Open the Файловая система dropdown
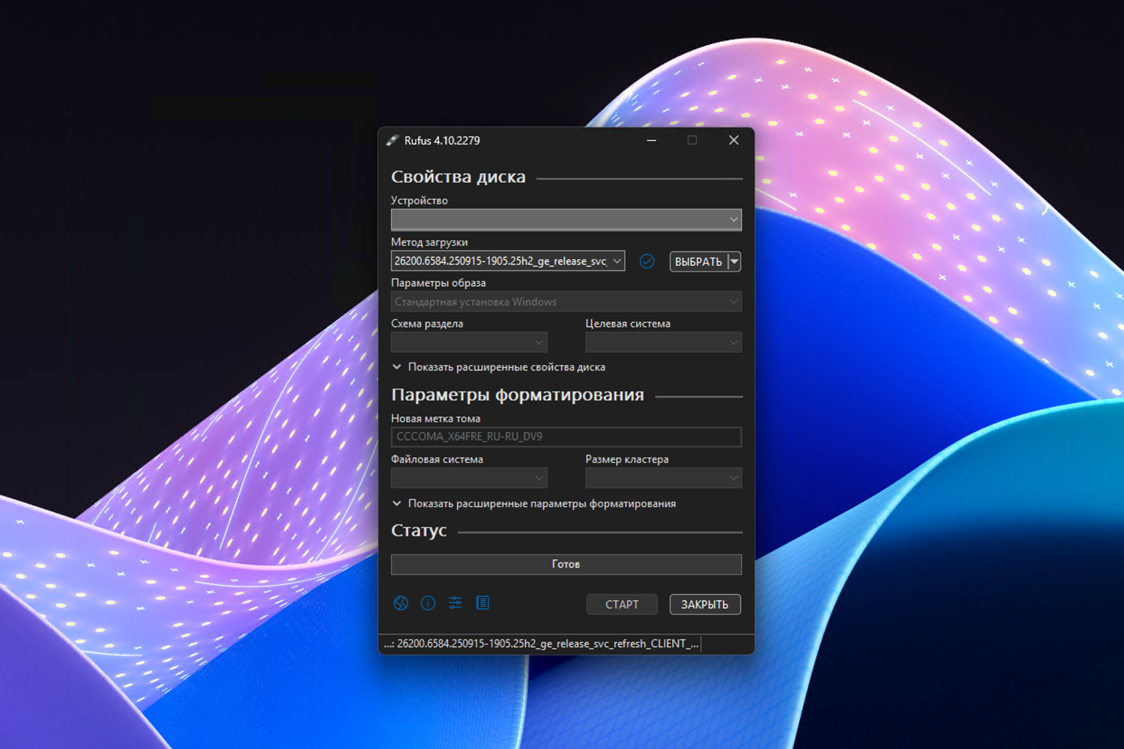 click(469, 478)
